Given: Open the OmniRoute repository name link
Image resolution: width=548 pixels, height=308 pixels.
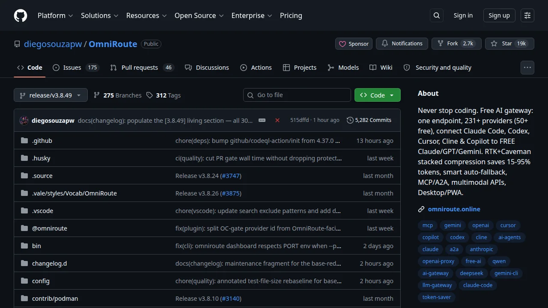Looking at the screenshot, I should (x=113, y=44).
